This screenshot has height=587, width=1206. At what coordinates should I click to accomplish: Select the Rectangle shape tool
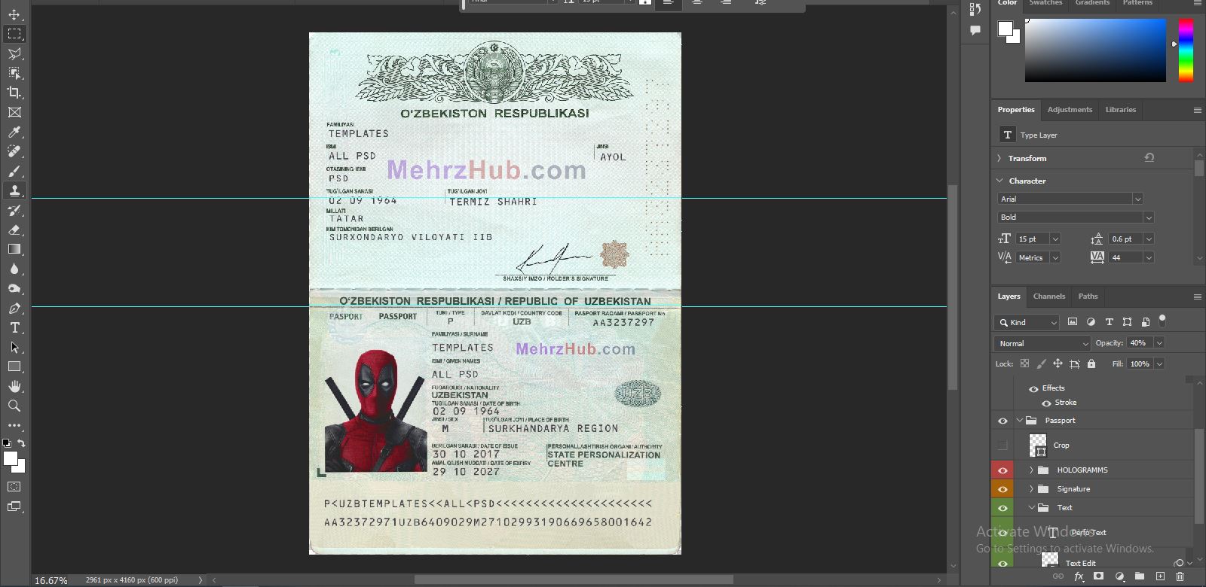coord(14,366)
